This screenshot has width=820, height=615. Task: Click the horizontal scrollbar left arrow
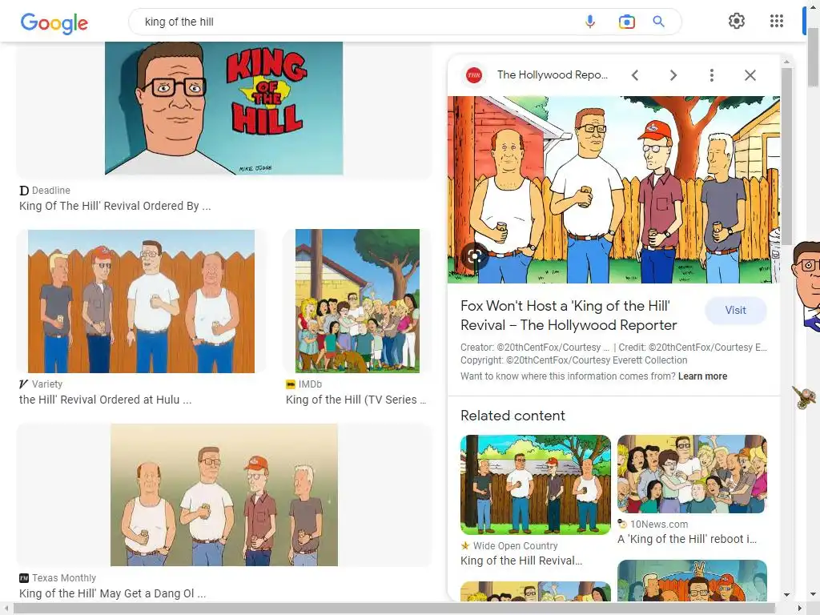click(6, 609)
